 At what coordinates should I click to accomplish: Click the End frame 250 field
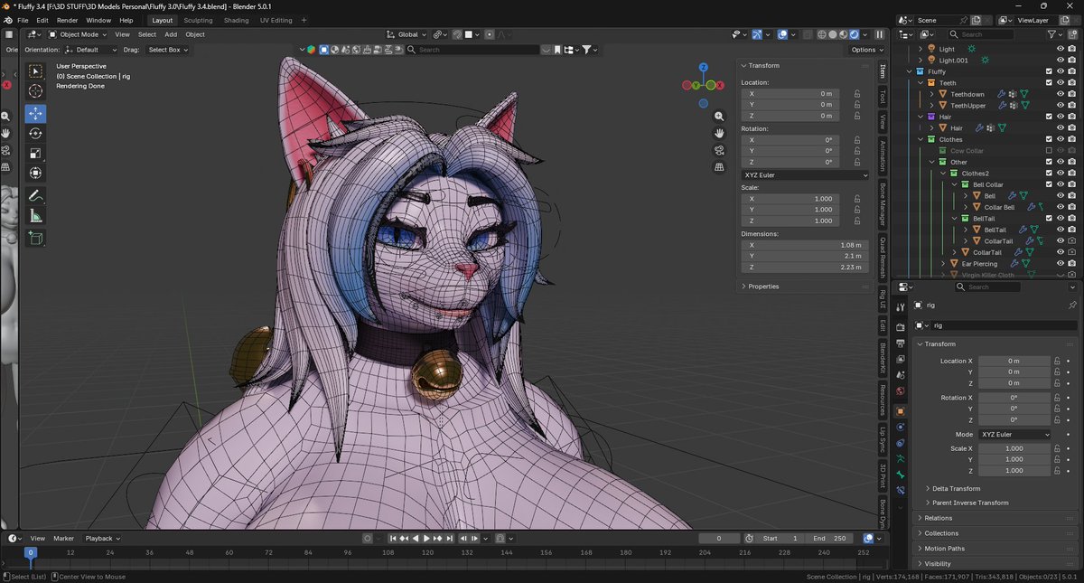click(x=829, y=539)
